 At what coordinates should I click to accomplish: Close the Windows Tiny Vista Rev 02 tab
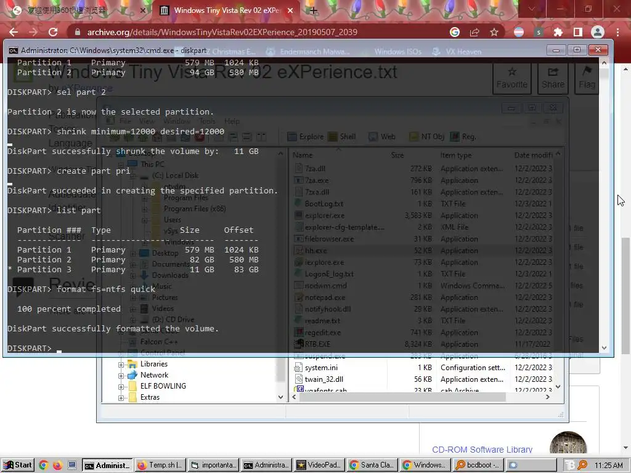(x=290, y=10)
